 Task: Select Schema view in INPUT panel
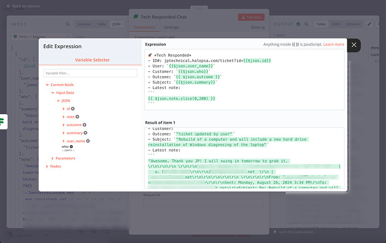pos(84,24)
